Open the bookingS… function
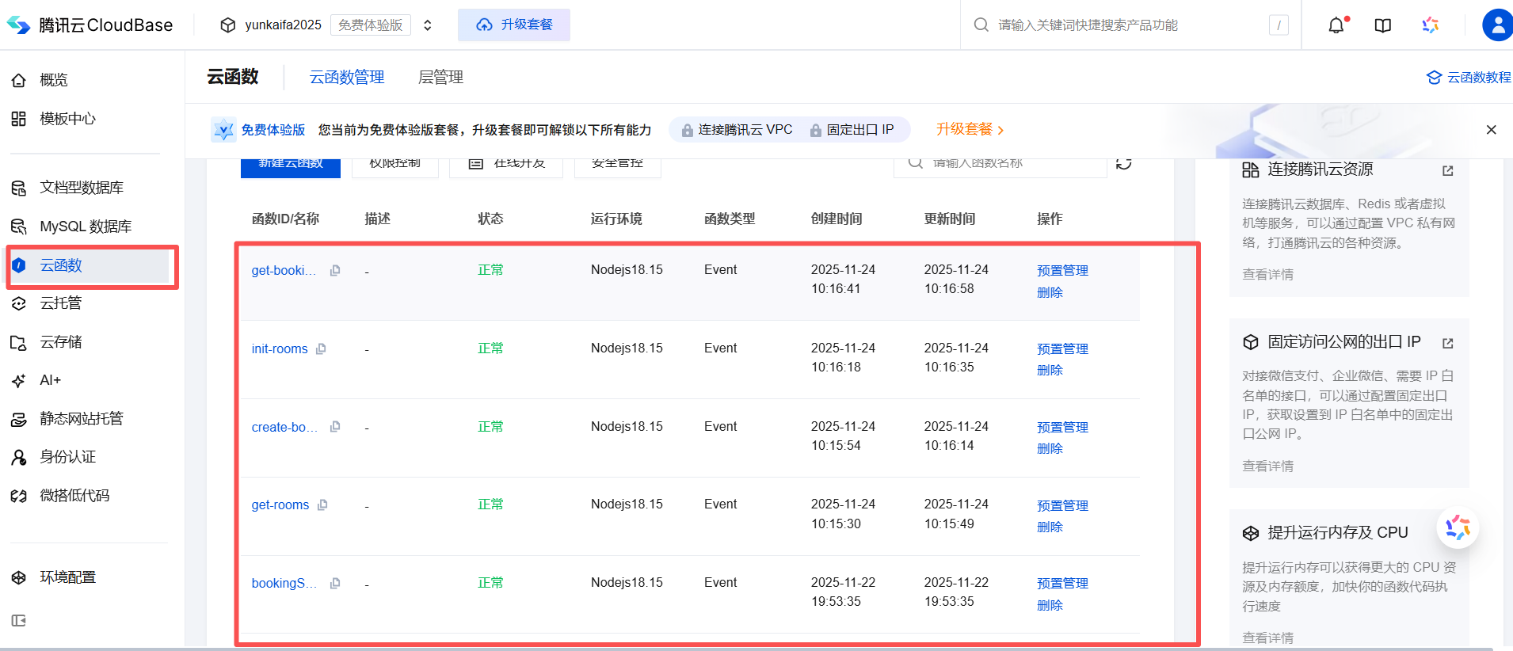Screen dimensions: 1513x651 (284, 584)
